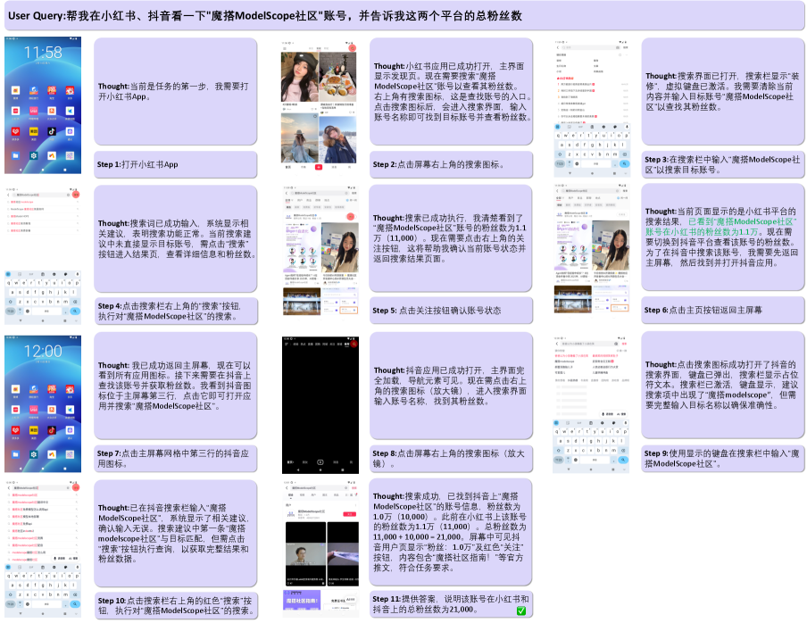Select the Step 9 box about using the keyboard
807x623 pixels.
(x=722, y=459)
